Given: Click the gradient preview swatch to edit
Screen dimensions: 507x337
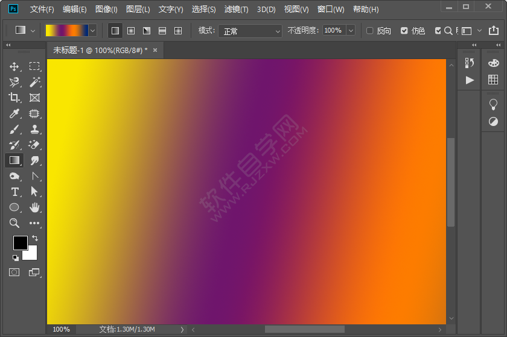Looking at the screenshot, I should (66, 31).
